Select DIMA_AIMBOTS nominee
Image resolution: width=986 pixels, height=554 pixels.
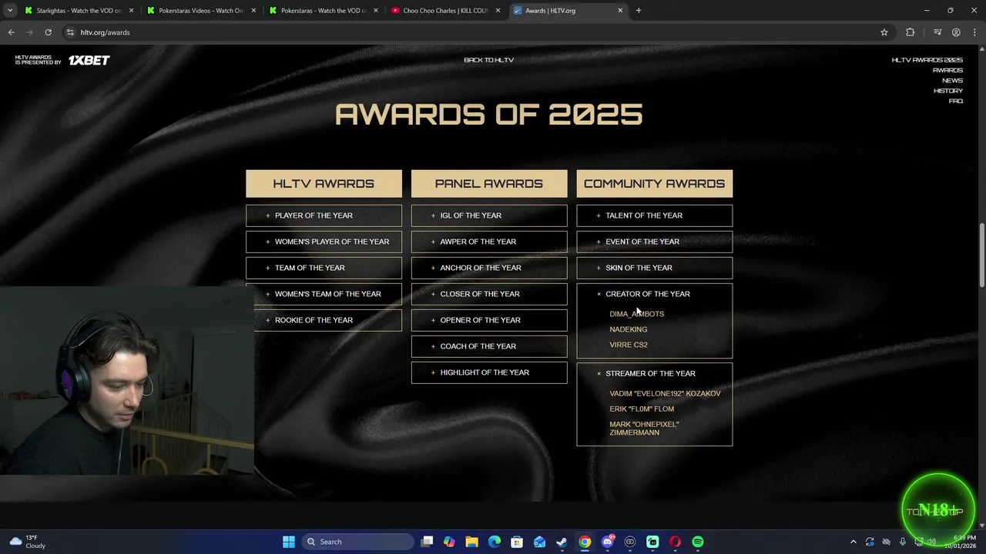point(636,314)
